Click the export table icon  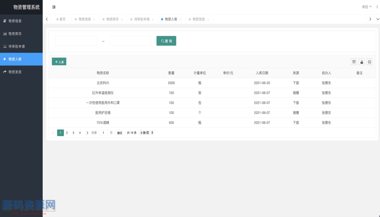pyautogui.click(x=362, y=62)
